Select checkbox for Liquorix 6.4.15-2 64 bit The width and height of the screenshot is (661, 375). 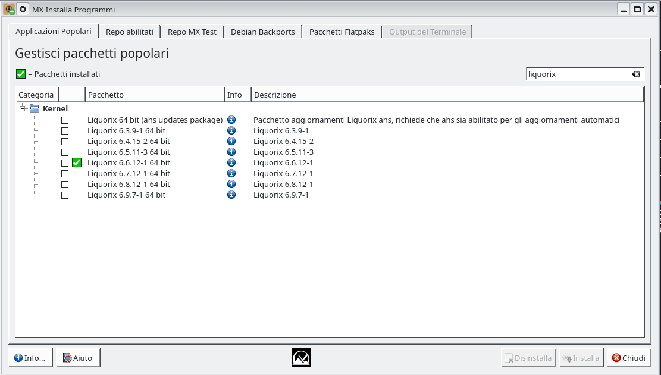tap(65, 142)
